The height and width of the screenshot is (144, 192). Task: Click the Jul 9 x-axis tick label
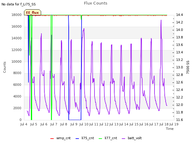[74, 124]
